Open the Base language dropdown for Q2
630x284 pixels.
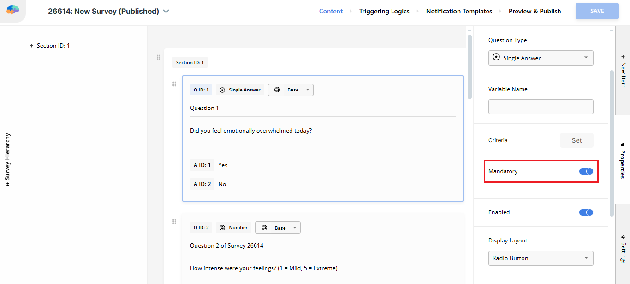click(278, 228)
